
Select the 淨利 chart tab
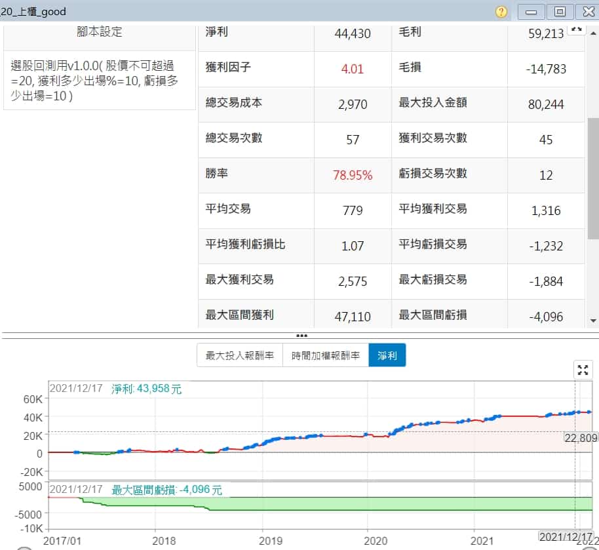point(387,356)
